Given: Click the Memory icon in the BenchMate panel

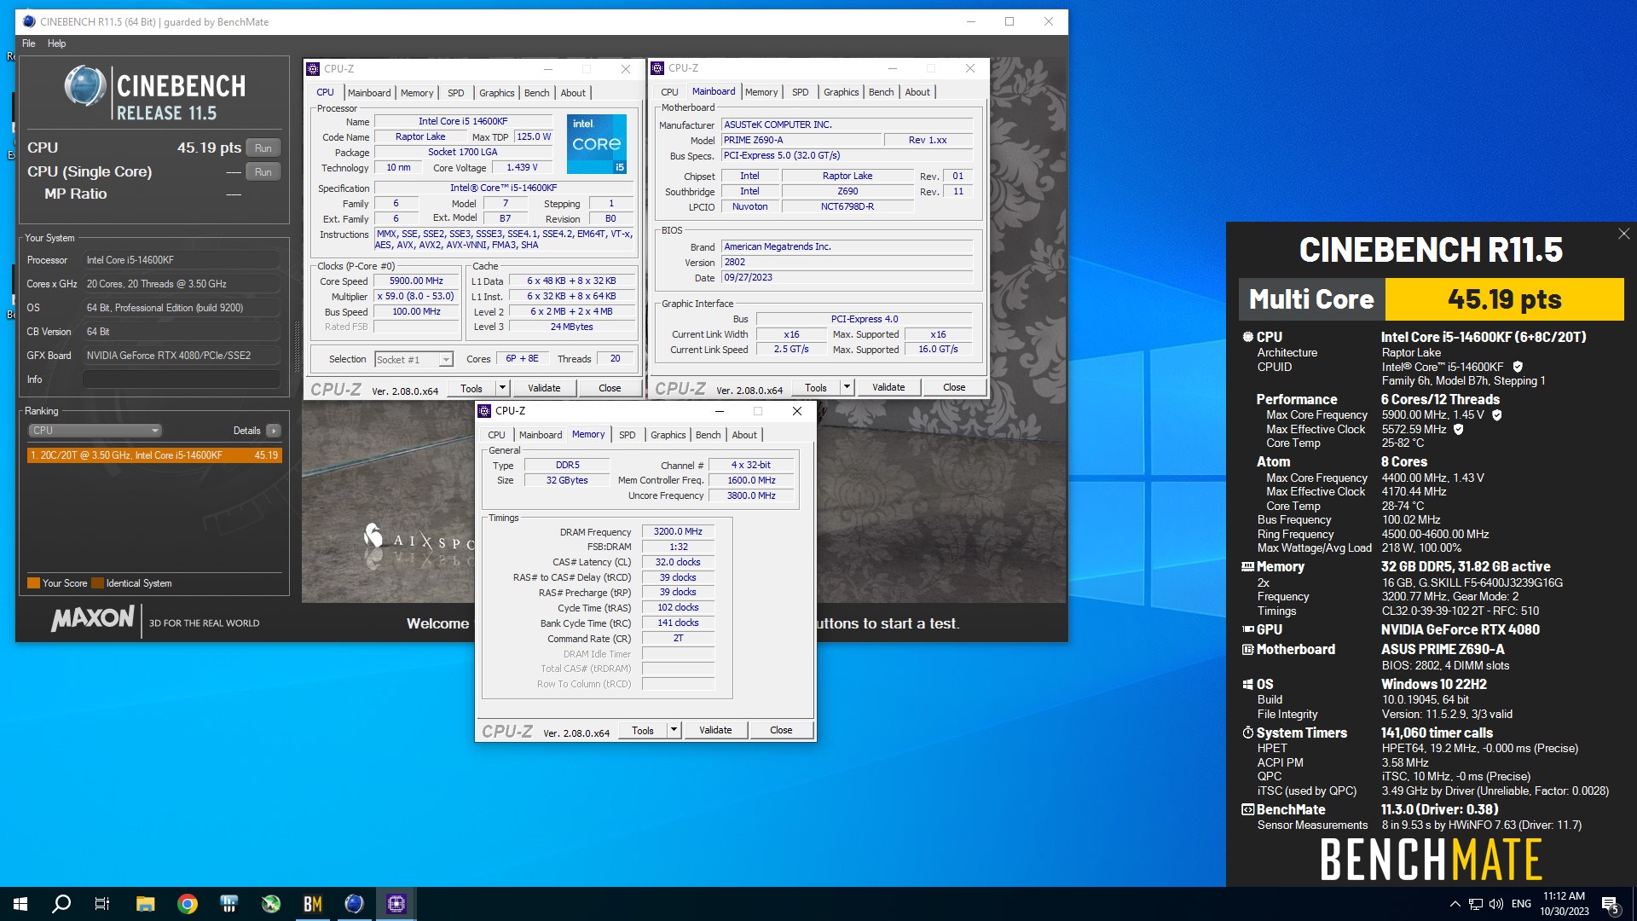Looking at the screenshot, I should pyautogui.click(x=1247, y=566).
